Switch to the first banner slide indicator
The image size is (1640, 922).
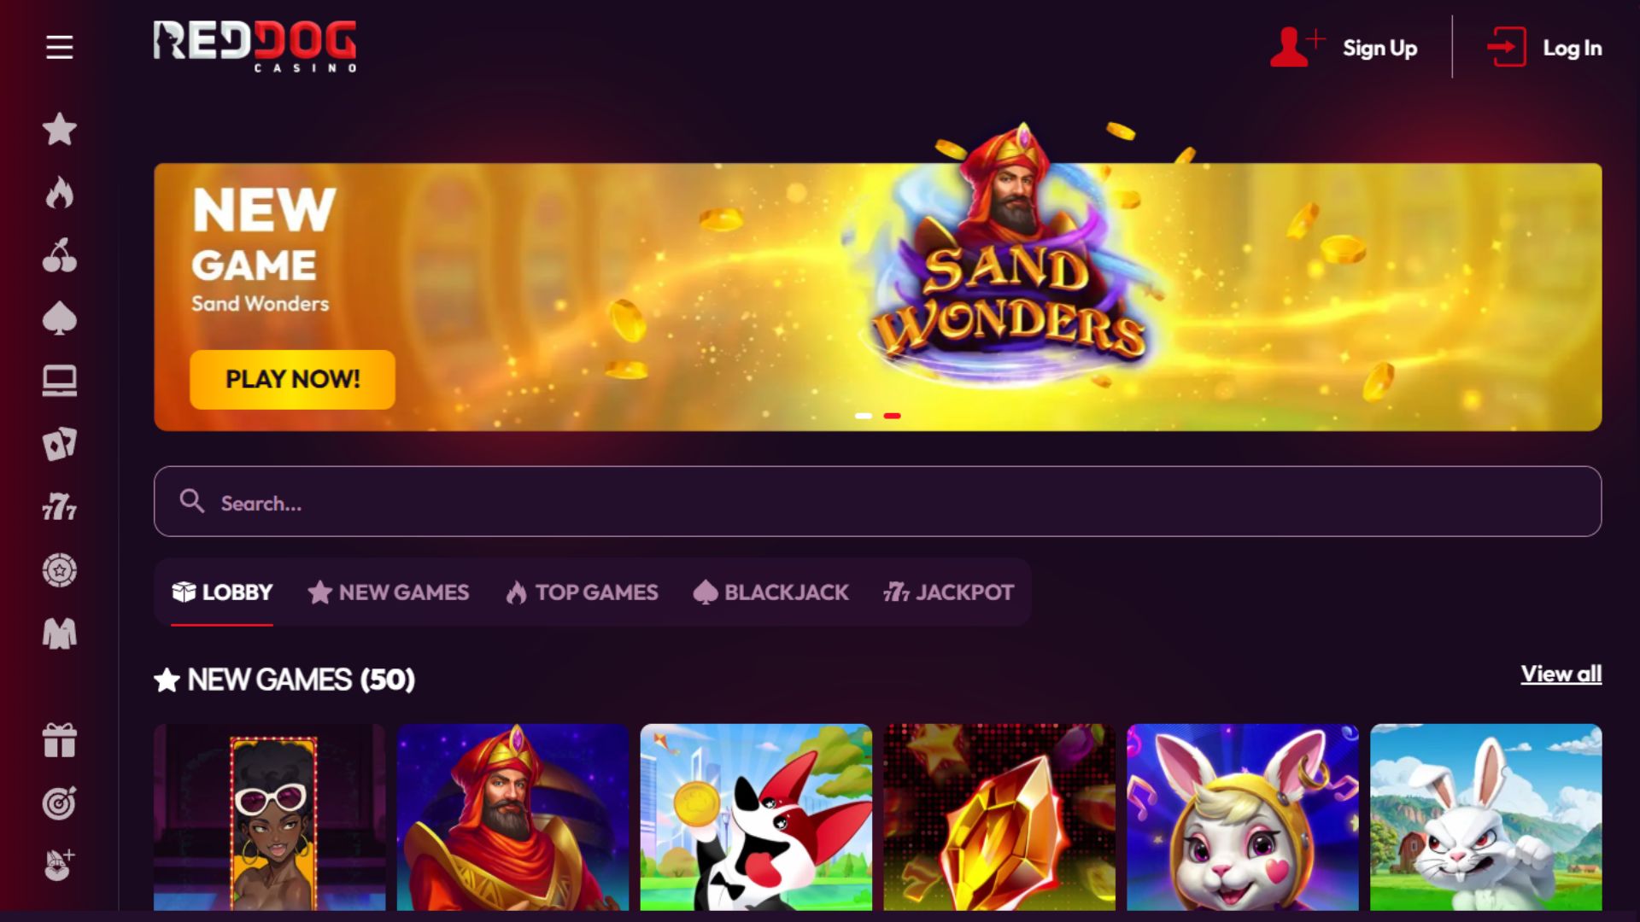pos(864,416)
